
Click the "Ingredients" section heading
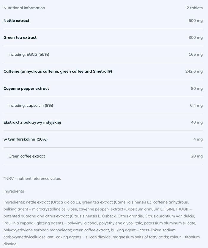[14, 191]
